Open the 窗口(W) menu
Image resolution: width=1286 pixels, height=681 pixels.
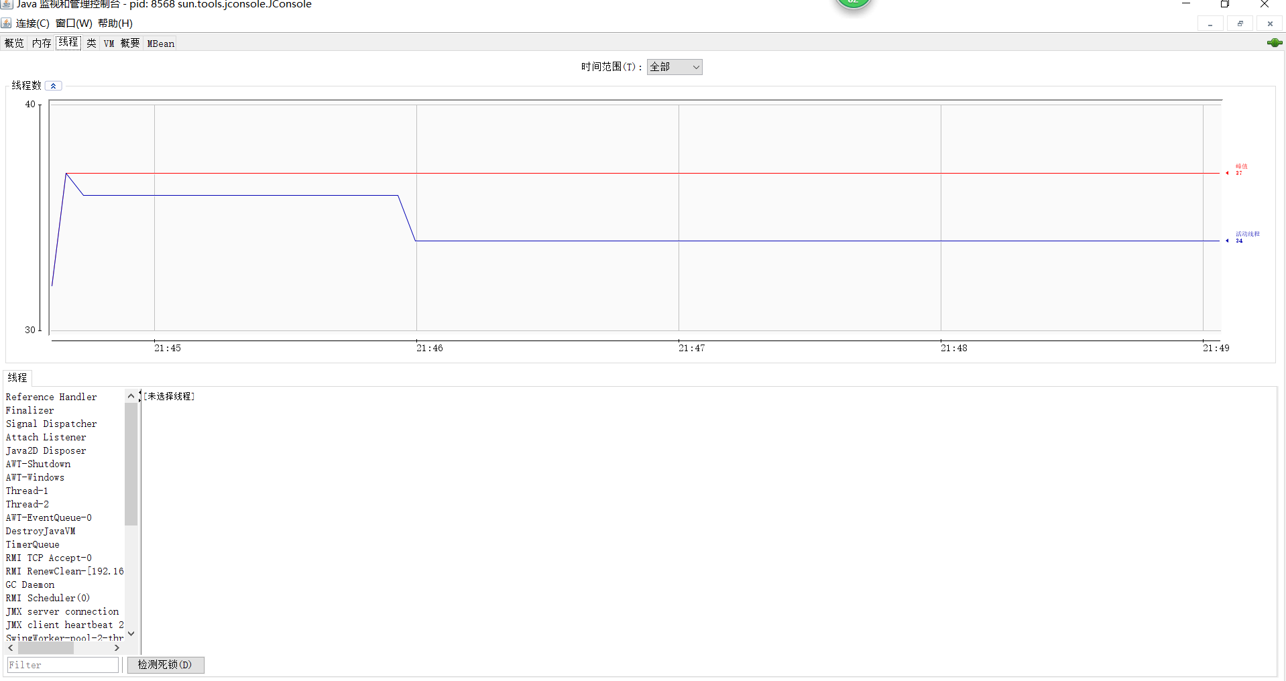point(74,23)
